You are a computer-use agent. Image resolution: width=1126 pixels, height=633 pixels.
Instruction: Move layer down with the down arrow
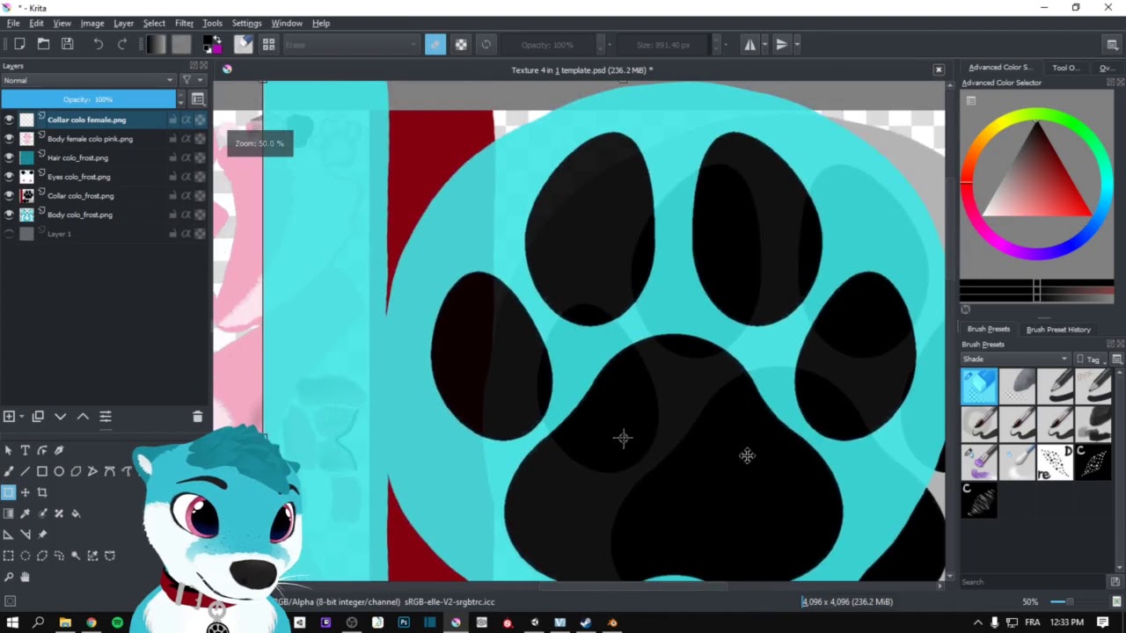[x=61, y=417]
